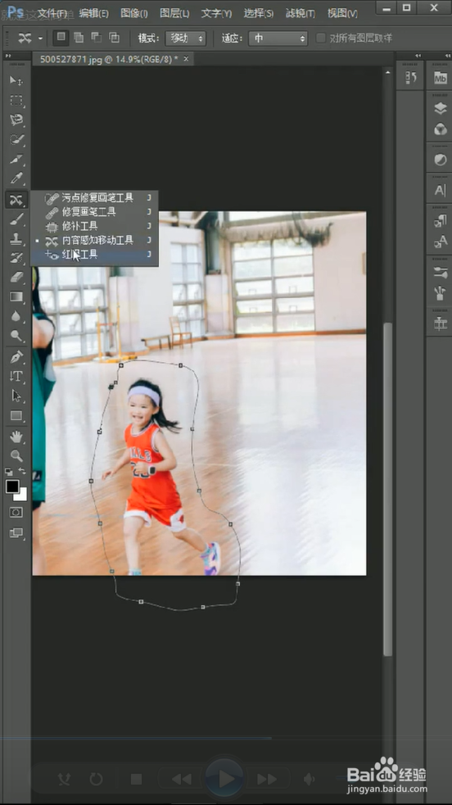Open the Adjustments panel icon
The image size is (452, 805).
point(441,160)
